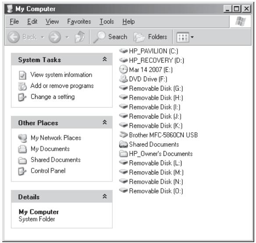Open the Views dropdown button
This screenshot has height=243, width=256.
point(185,37)
